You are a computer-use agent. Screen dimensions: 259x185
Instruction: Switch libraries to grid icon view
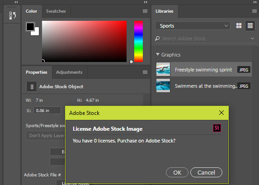(x=239, y=26)
